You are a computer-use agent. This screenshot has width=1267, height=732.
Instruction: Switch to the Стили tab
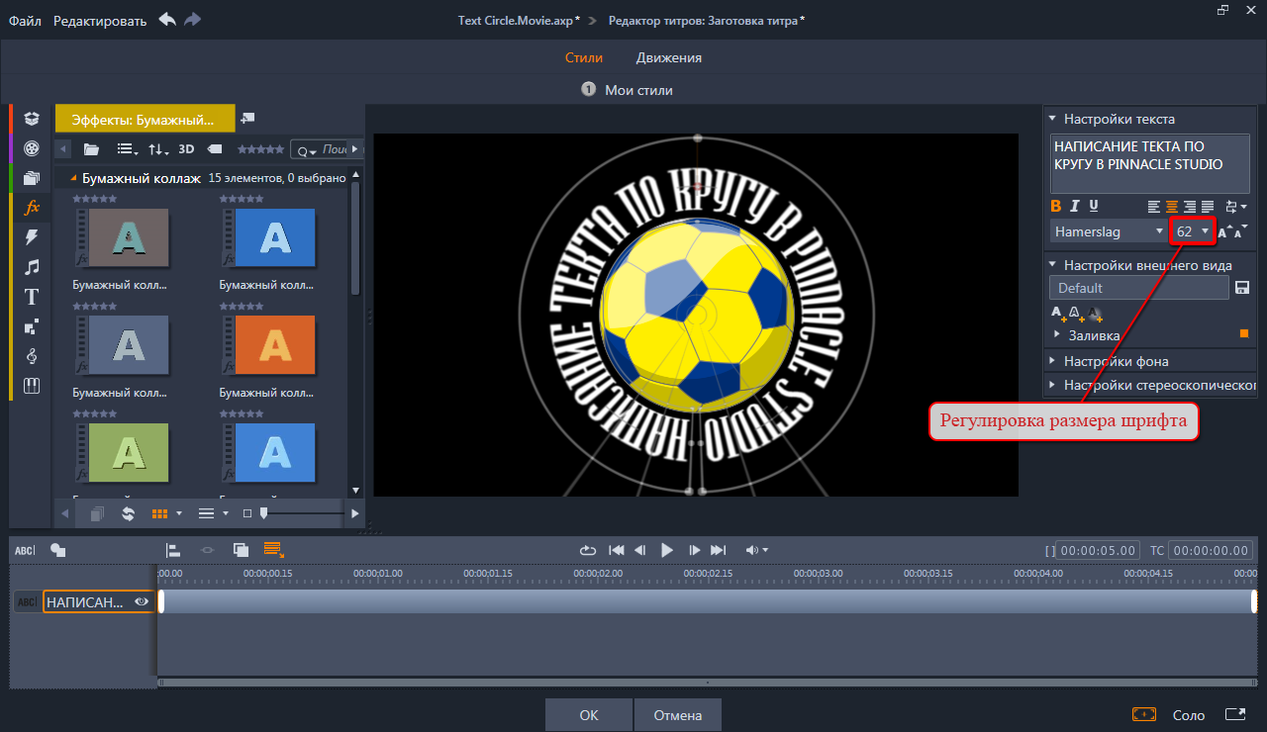click(x=584, y=57)
